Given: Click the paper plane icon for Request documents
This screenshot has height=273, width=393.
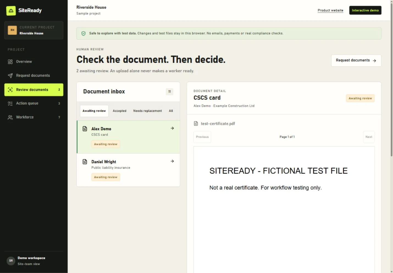Looking at the screenshot, I should pos(10,76).
